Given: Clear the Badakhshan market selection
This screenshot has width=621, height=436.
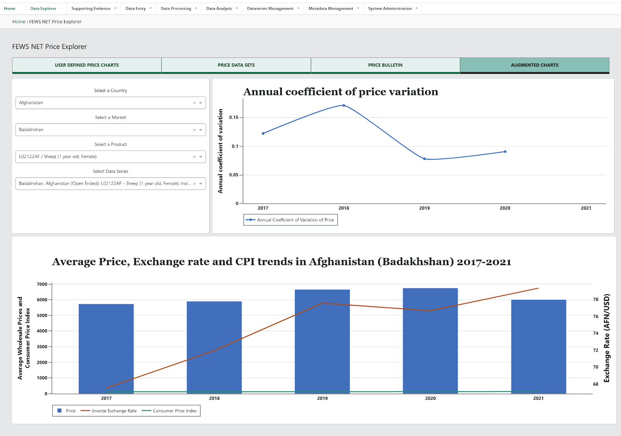Looking at the screenshot, I should click(x=194, y=130).
